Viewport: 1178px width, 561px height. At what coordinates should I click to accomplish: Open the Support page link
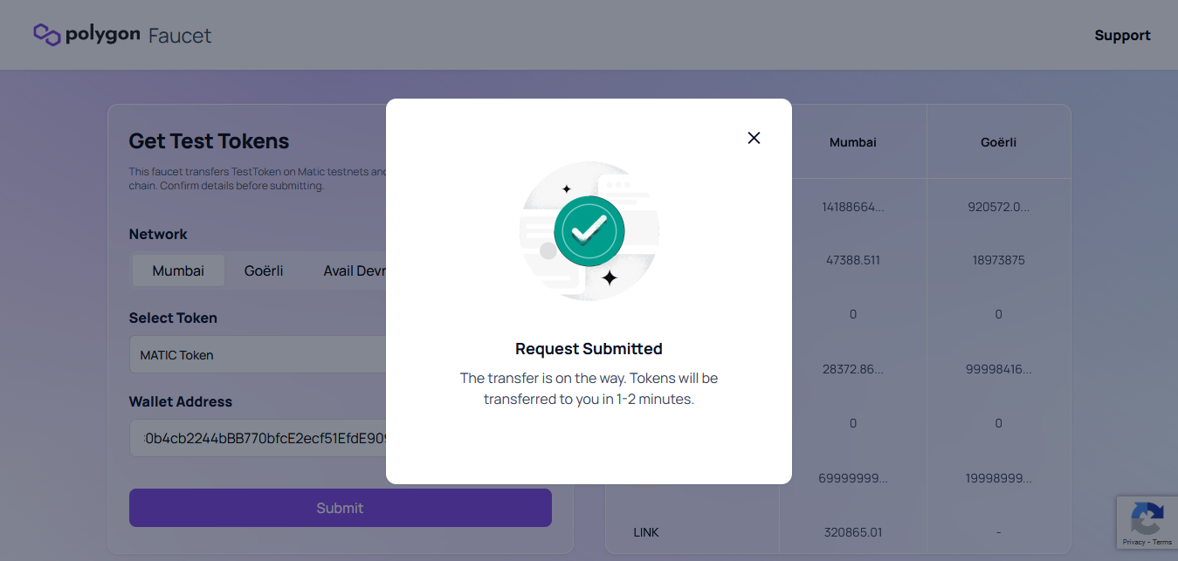pyautogui.click(x=1122, y=36)
